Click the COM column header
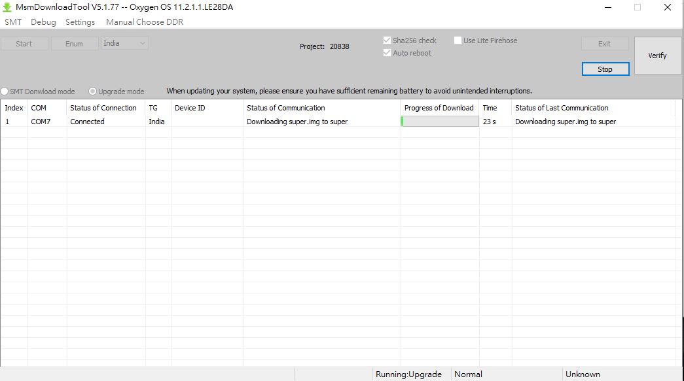 [x=47, y=108]
